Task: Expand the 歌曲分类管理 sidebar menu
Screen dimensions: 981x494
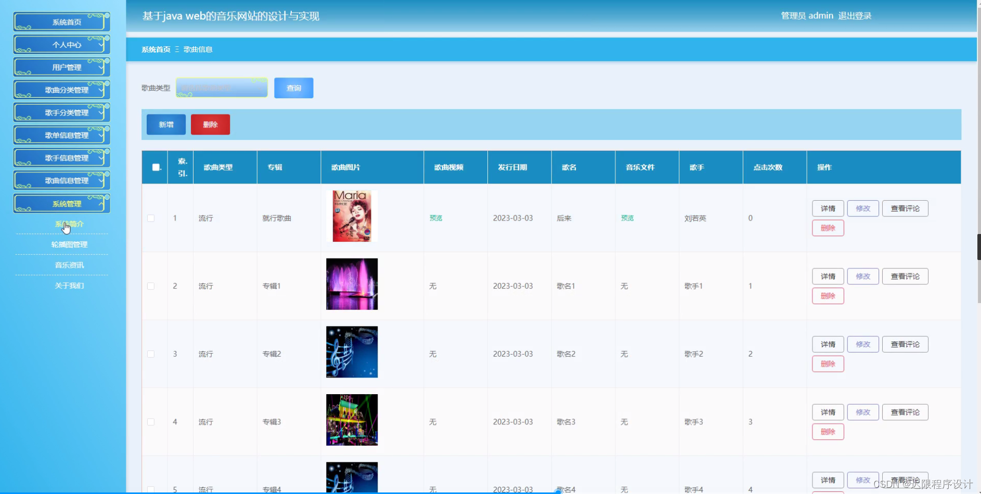Action: (62, 90)
